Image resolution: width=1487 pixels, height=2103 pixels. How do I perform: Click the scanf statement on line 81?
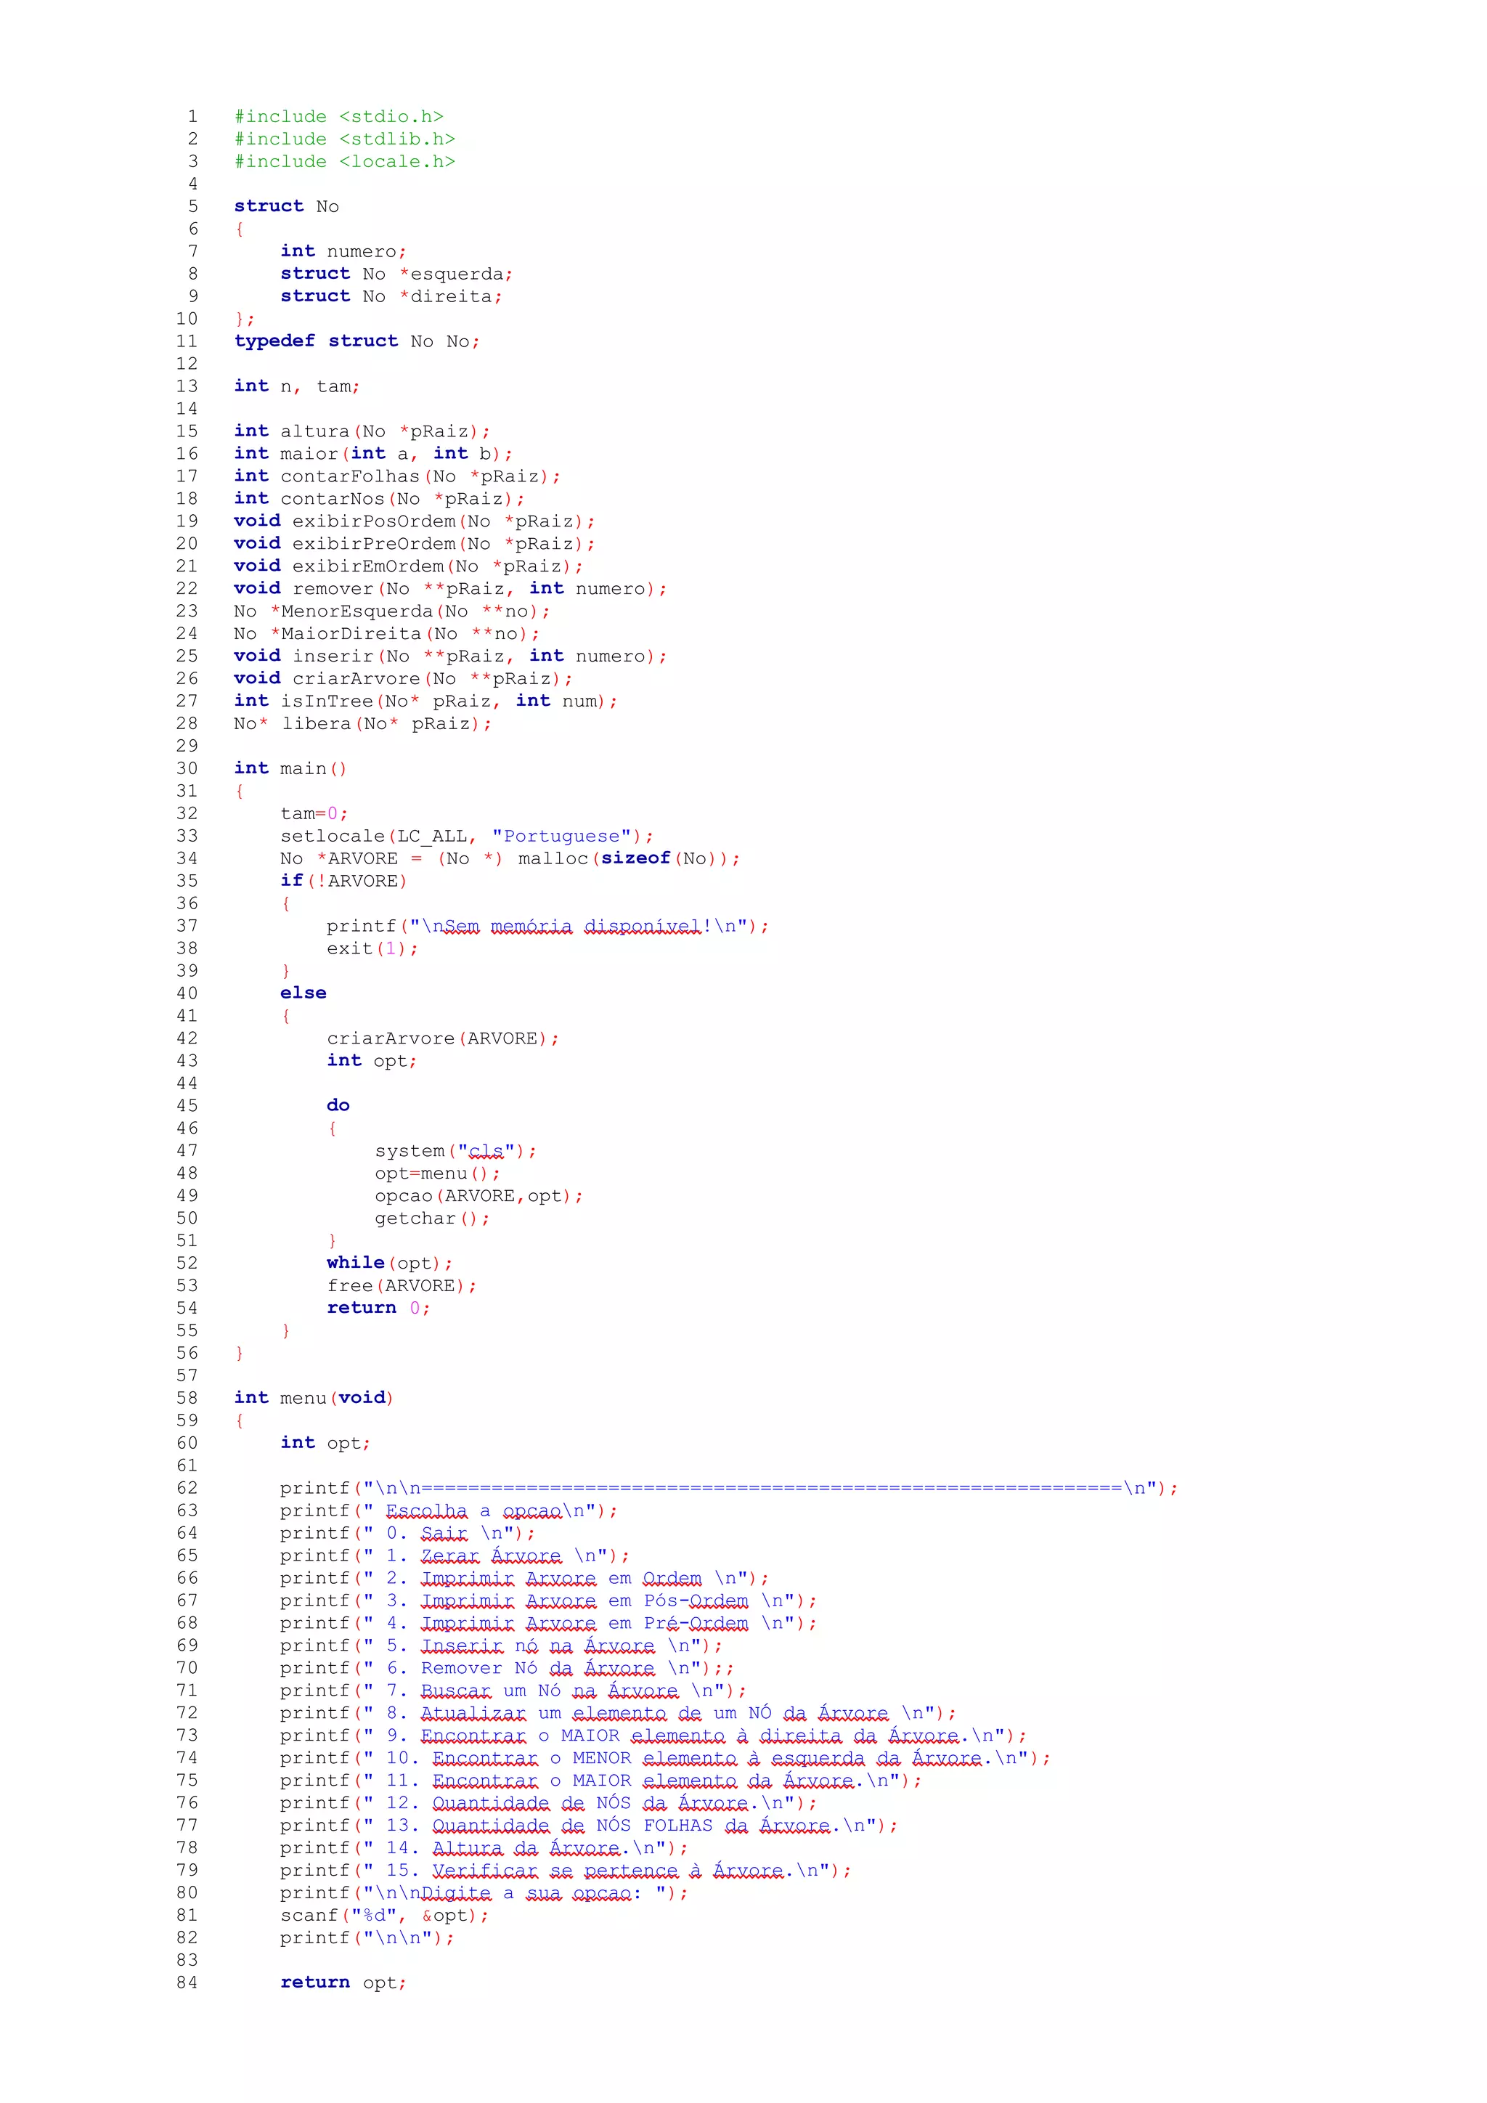[385, 1915]
